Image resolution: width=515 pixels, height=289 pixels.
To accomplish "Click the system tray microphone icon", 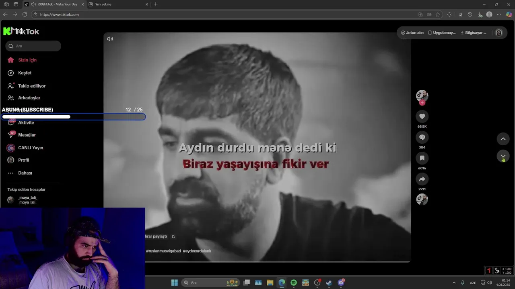I will pos(463,283).
